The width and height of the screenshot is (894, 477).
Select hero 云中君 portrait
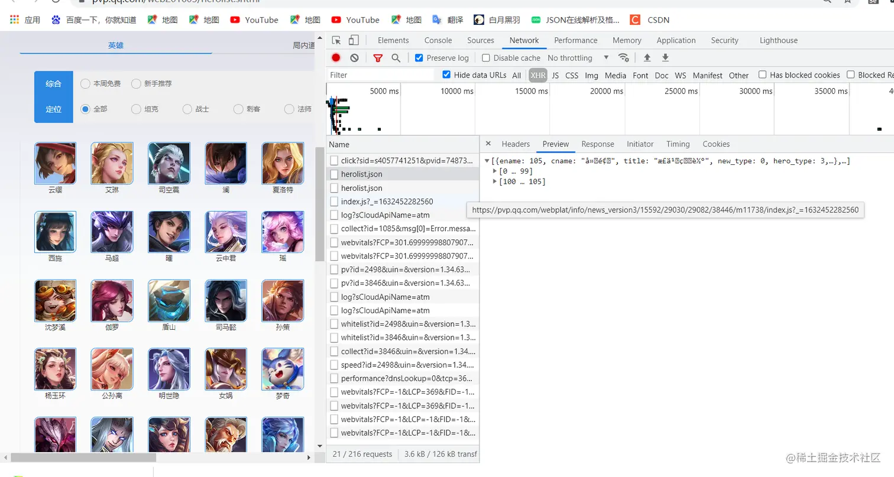pyautogui.click(x=226, y=232)
